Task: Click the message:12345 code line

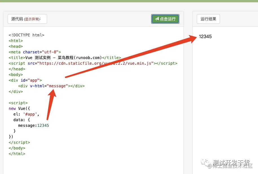Action: tap(34, 125)
